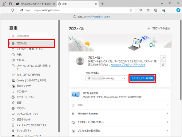Switch to the NEC LAVIE公式サイト tab
The image size is (182, 137).
pyautogui.click(x=36, y=4)
